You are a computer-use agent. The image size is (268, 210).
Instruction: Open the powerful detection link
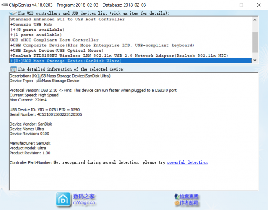tap(187, 162)
